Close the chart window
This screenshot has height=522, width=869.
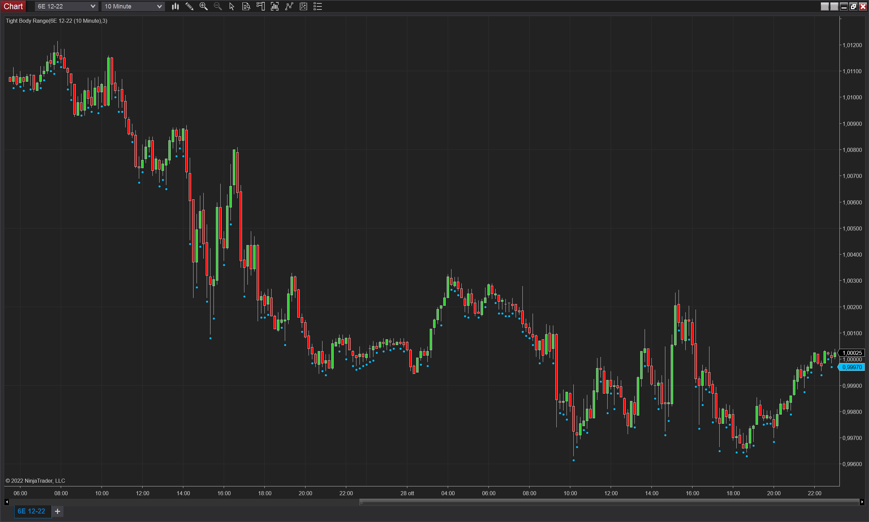click(x=863, y=6)
